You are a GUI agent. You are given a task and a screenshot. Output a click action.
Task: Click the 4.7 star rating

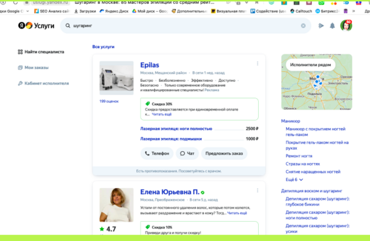(108, 229)
